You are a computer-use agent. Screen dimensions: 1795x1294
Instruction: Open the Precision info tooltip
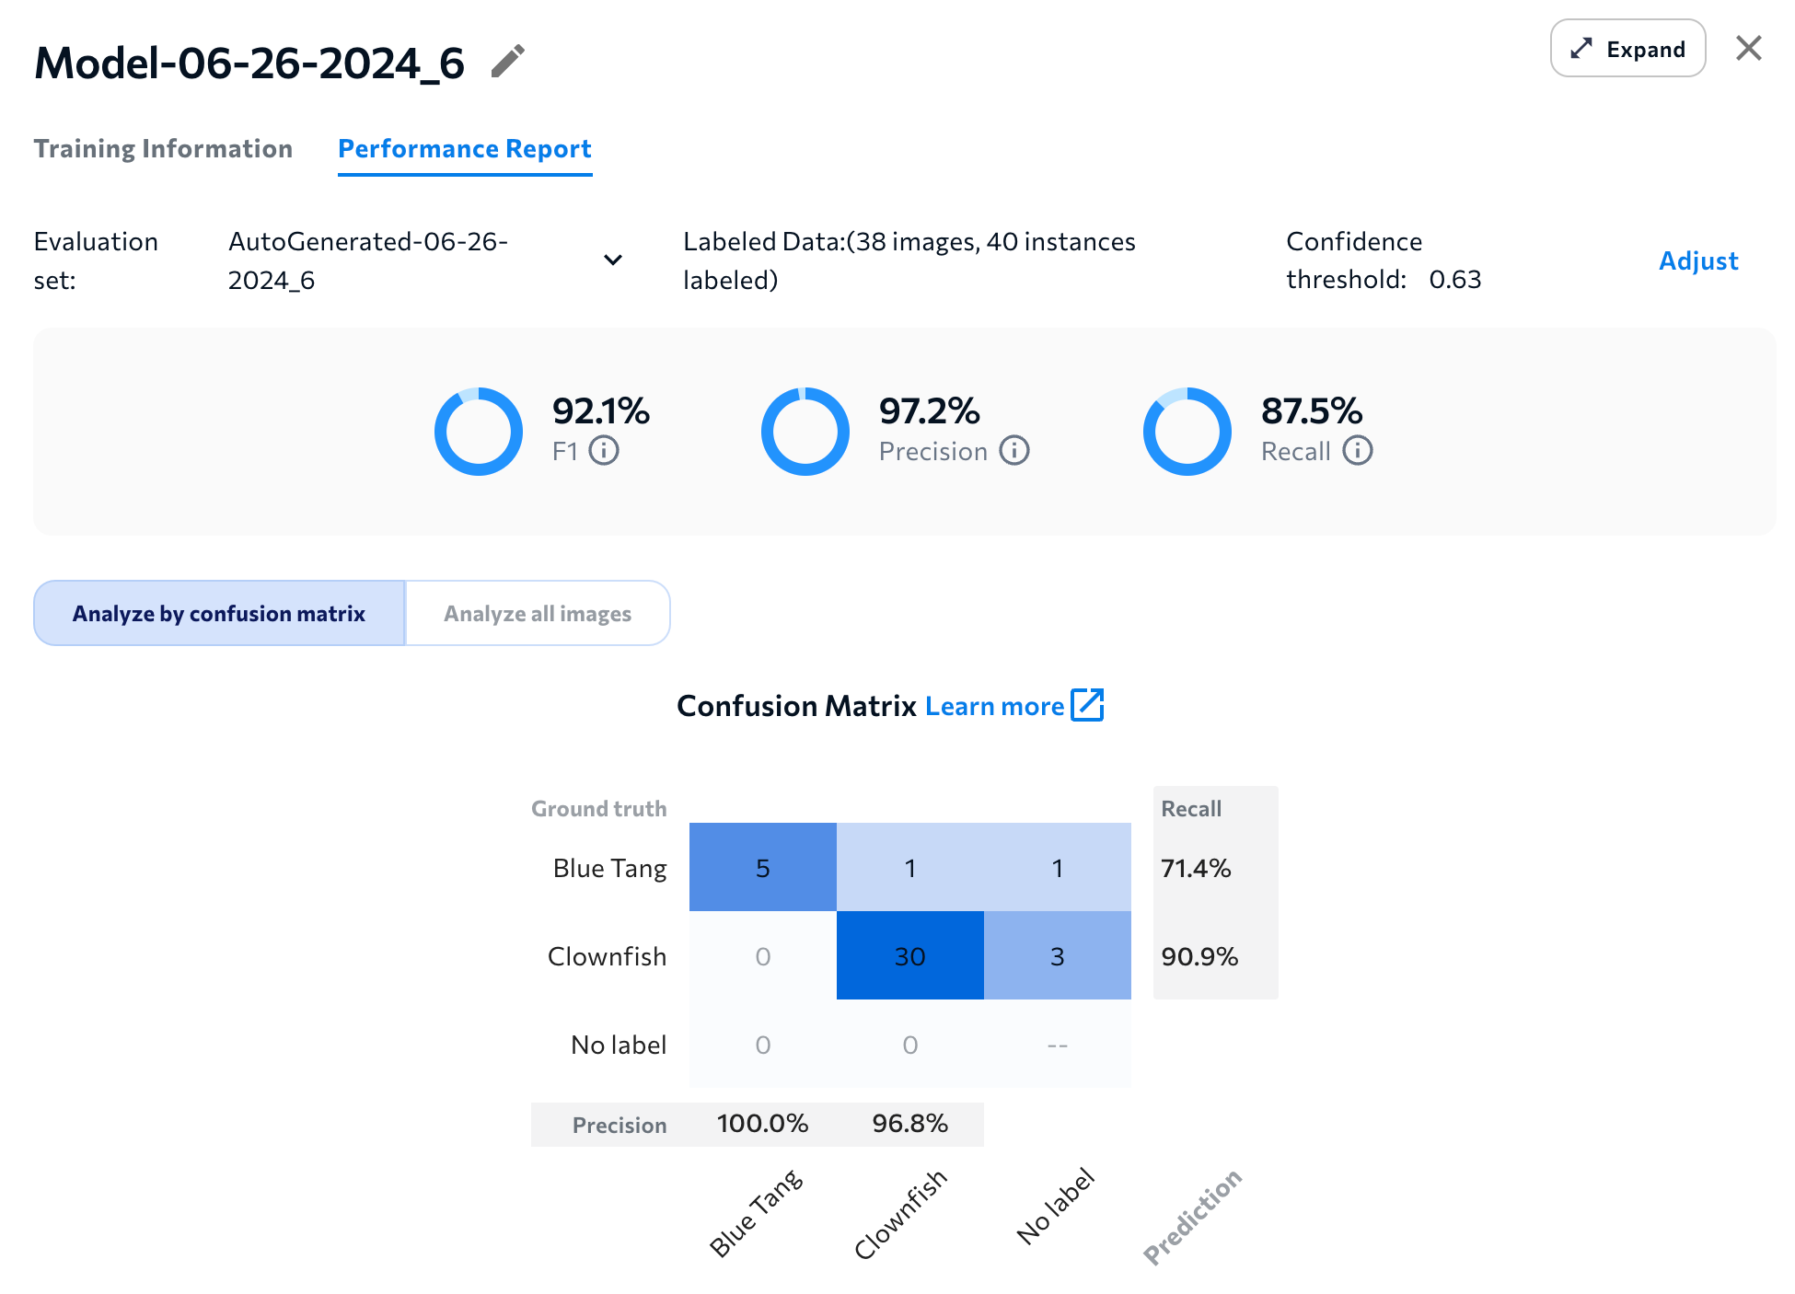[1013, 452]
